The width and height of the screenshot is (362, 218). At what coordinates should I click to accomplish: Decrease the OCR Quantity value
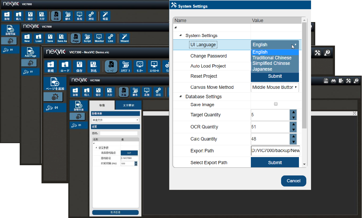tap(293, 129)
